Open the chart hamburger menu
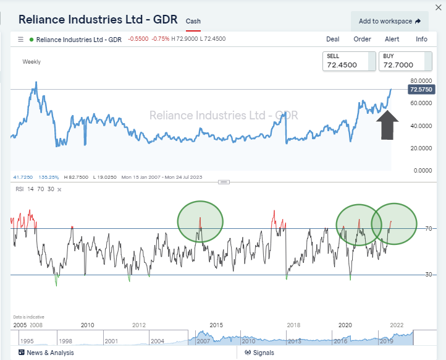This screenshot has height=360, width=446. point(20,40)
